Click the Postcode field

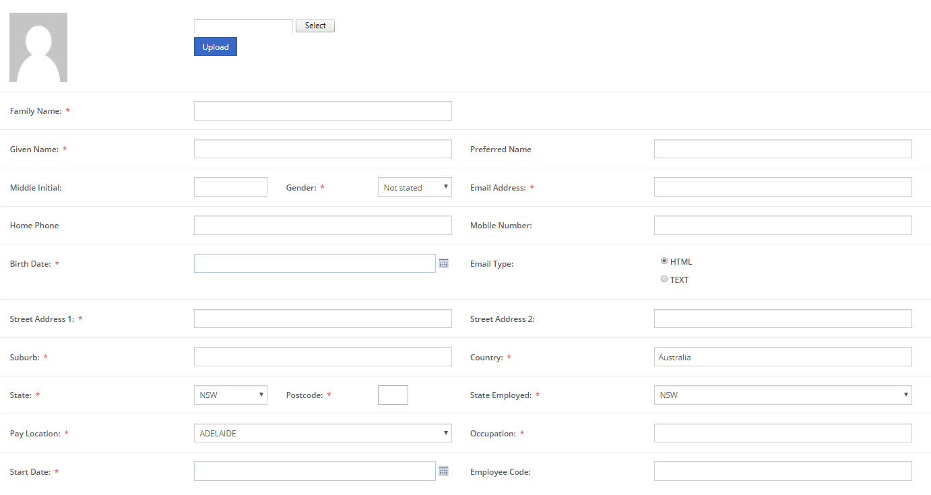(x=393, y=395)
